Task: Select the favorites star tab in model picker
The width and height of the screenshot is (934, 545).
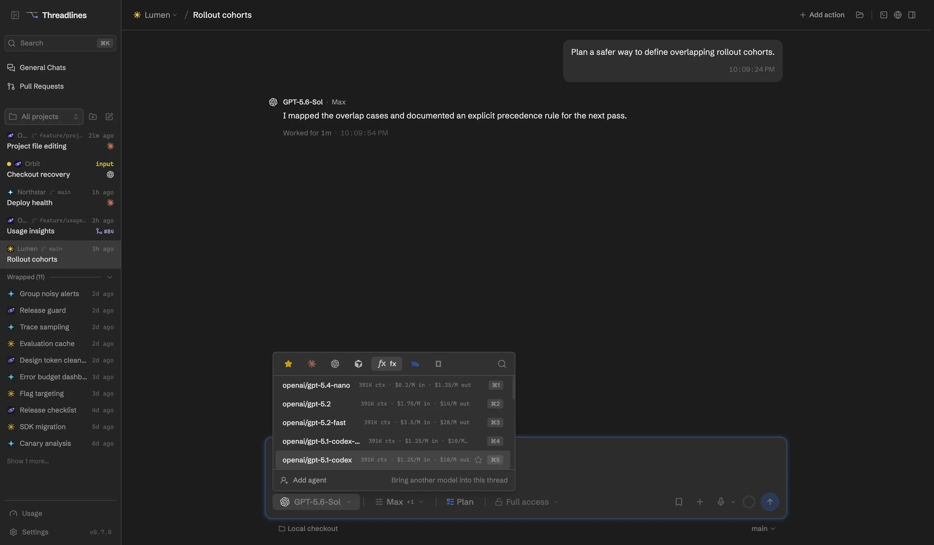Action: click(288, 364)
